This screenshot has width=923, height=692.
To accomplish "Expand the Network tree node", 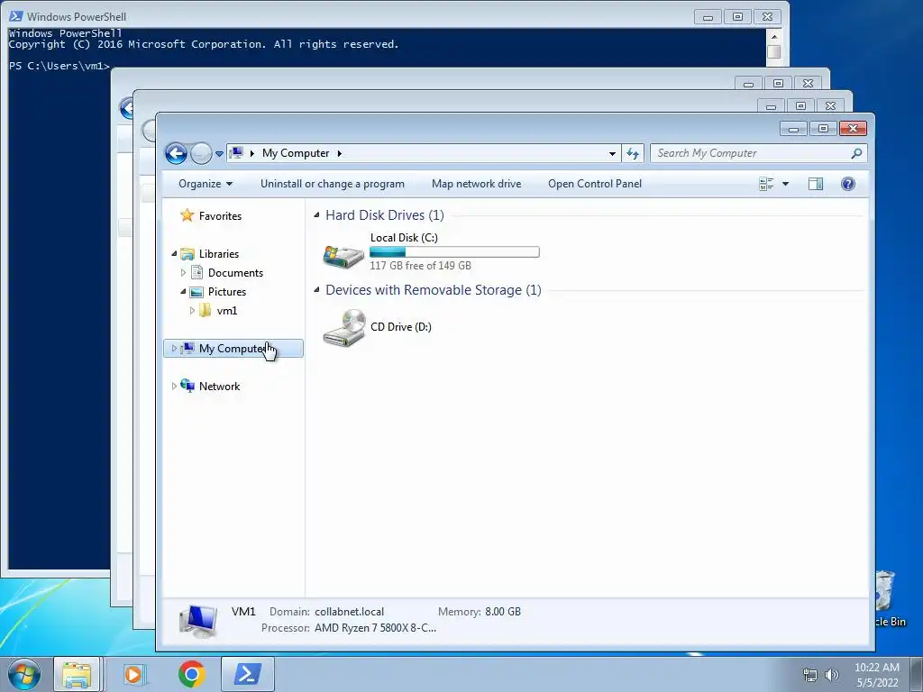I will click(x=174, y=386).
